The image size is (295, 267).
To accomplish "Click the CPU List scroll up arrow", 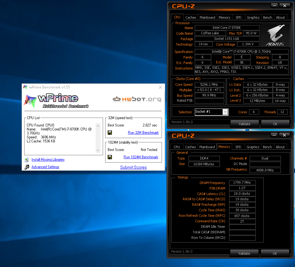I will pos(98,126).
